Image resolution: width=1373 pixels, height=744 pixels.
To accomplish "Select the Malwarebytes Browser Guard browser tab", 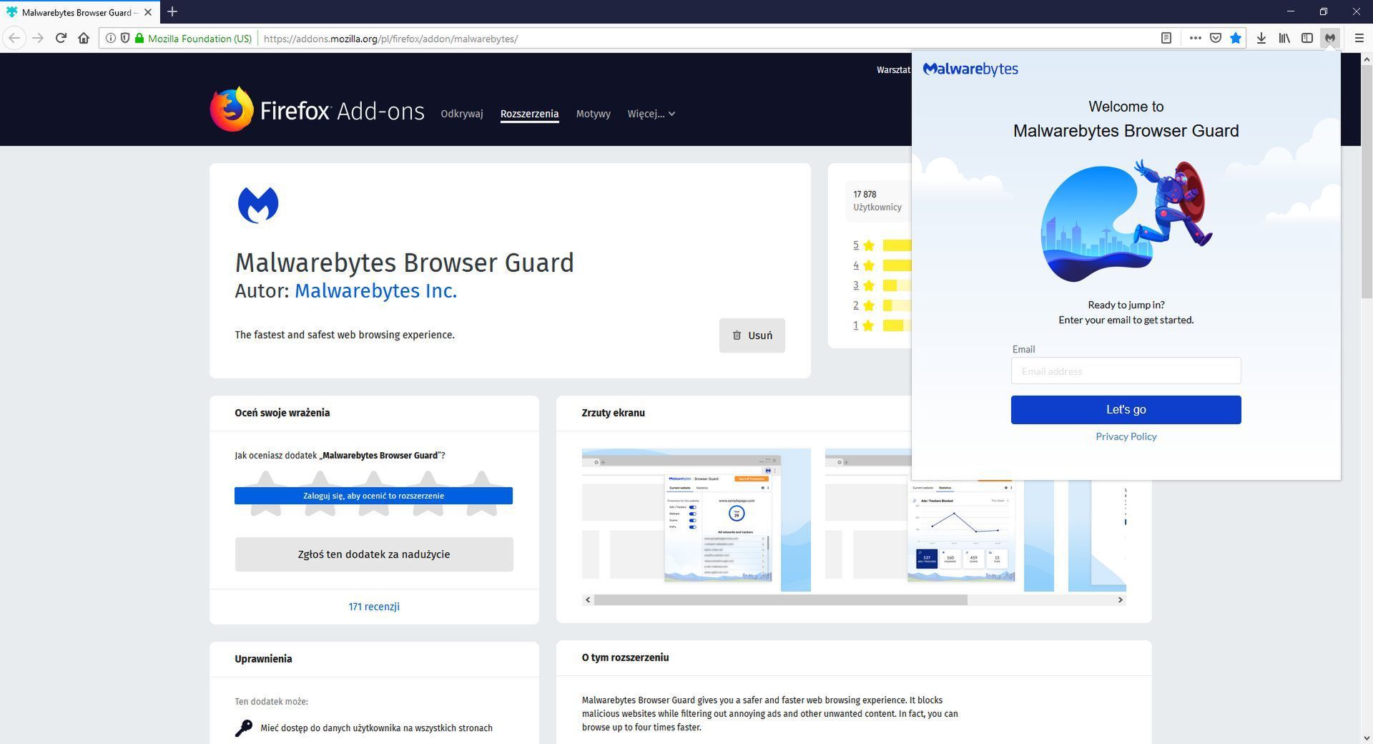I will (79, 12).
